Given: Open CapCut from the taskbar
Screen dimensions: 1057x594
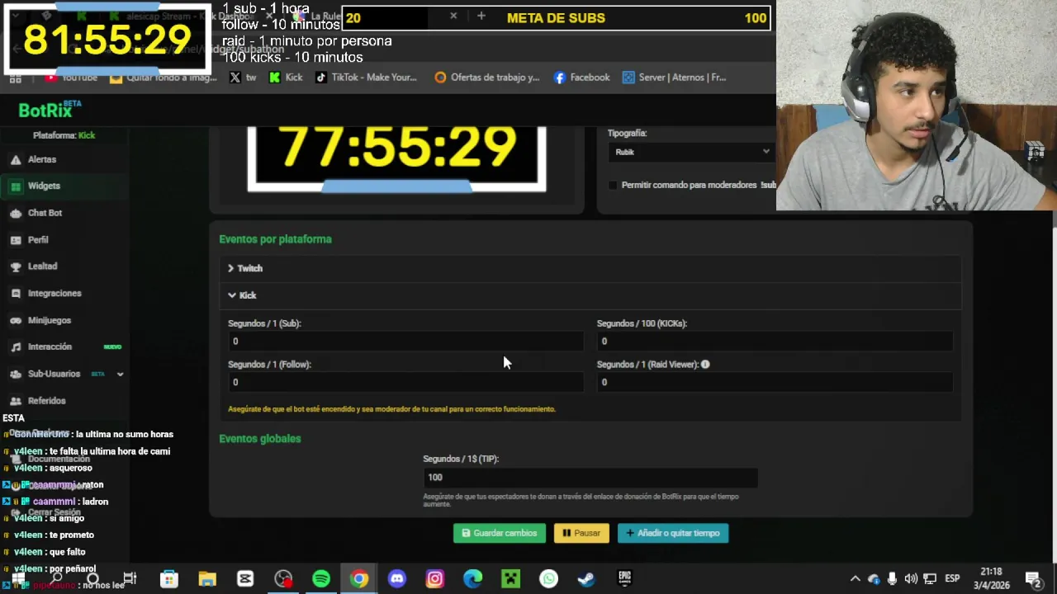Looking at the screenshot, I should pos(245,579).
